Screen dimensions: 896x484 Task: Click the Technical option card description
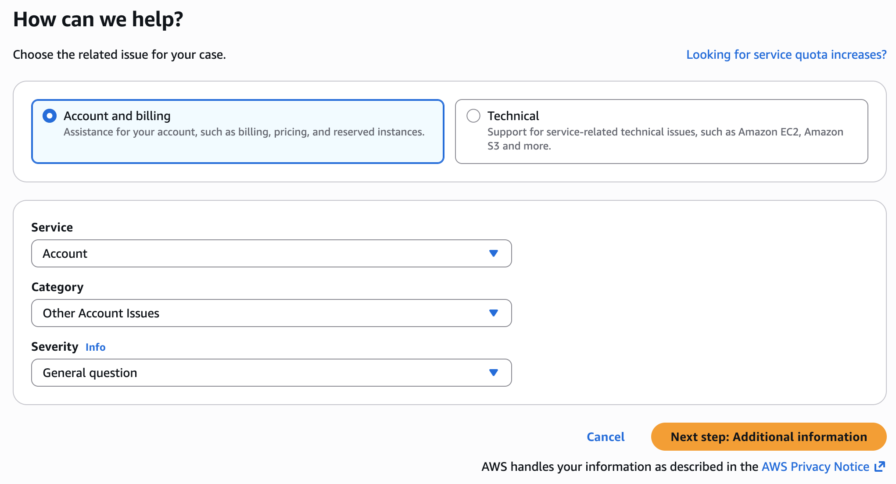point(665,139)
